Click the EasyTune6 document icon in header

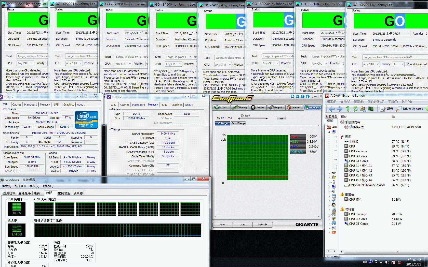pos(292,96)
